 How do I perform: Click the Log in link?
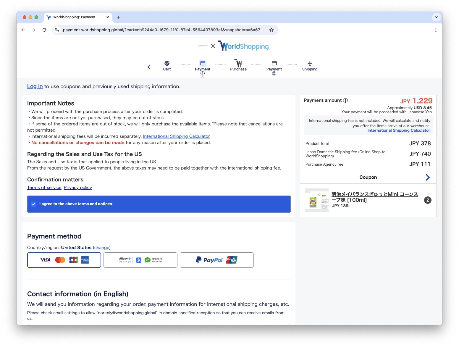click(35, 86)
